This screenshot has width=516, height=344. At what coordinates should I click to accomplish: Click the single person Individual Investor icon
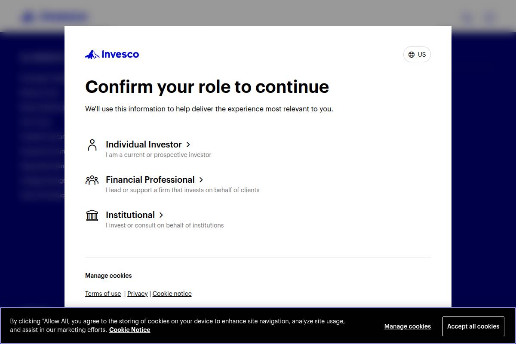[x=92, y=145]
